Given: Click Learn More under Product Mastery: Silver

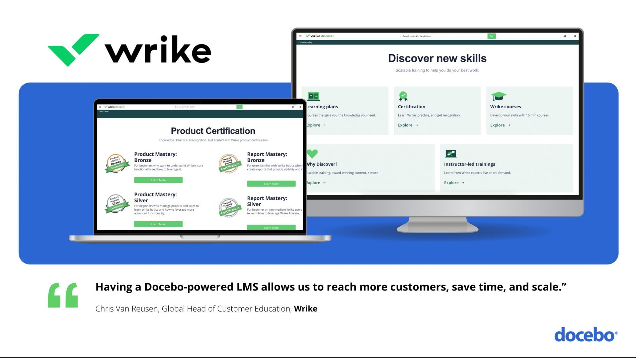Looking at the screenshot, I should 158,224.
